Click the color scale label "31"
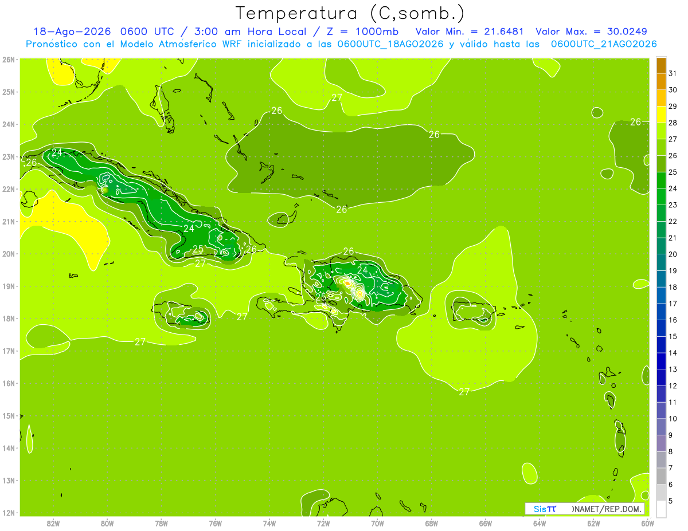The width and height of the screenshot is (688, 531). click(673, 73)
